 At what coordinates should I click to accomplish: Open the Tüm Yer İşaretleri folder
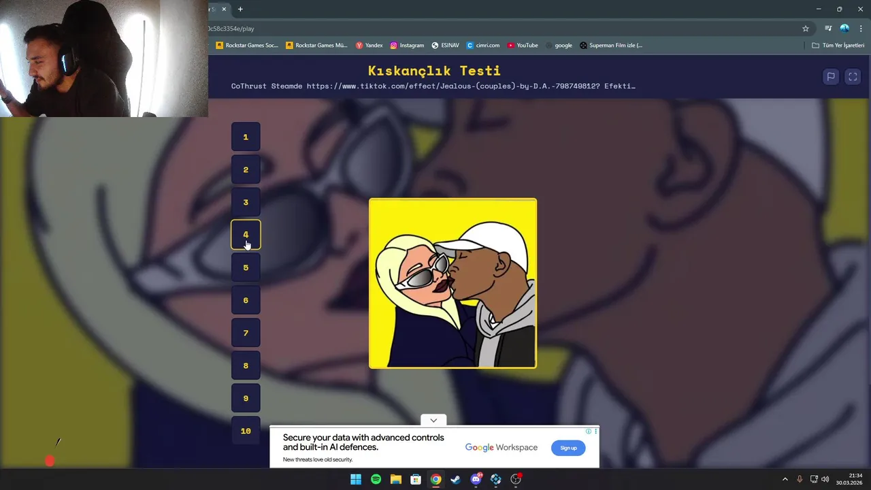point(838,46)
